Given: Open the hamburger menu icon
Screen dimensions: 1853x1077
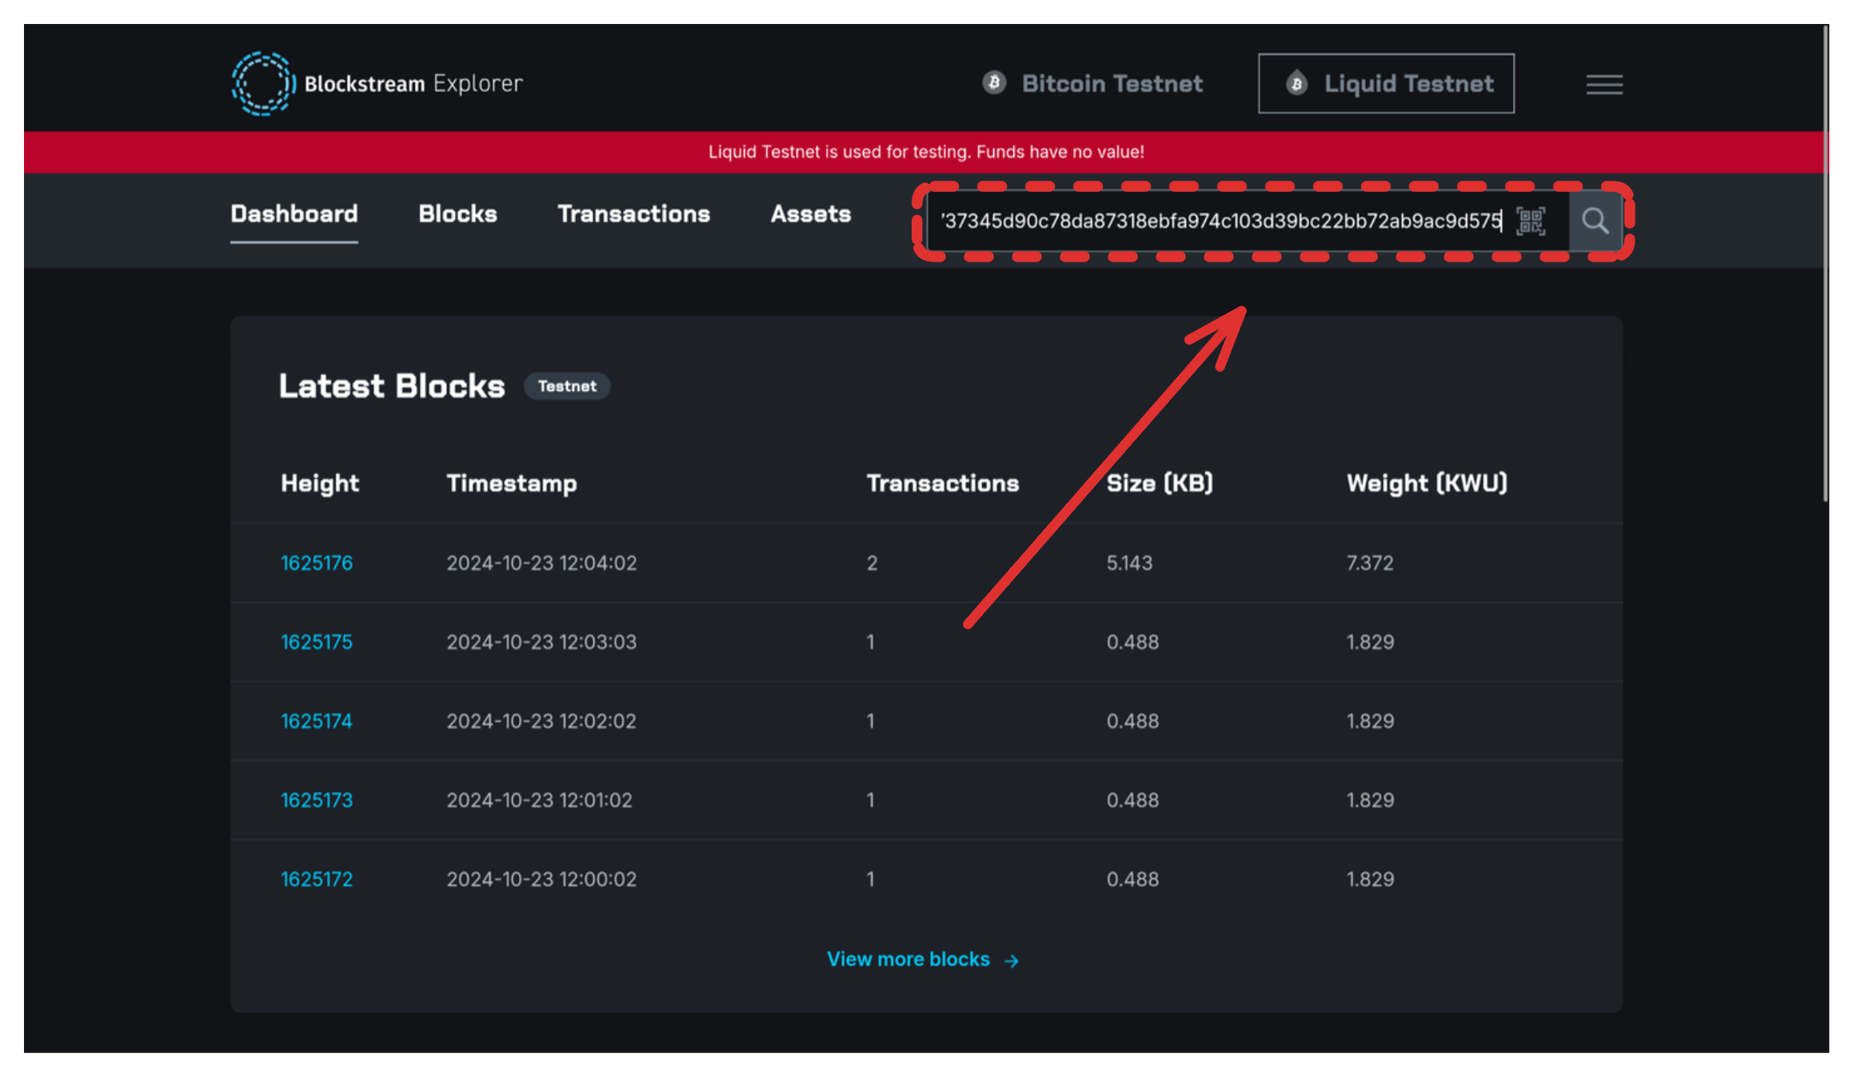Looking at the screenshot, I should pos(1603,84).
